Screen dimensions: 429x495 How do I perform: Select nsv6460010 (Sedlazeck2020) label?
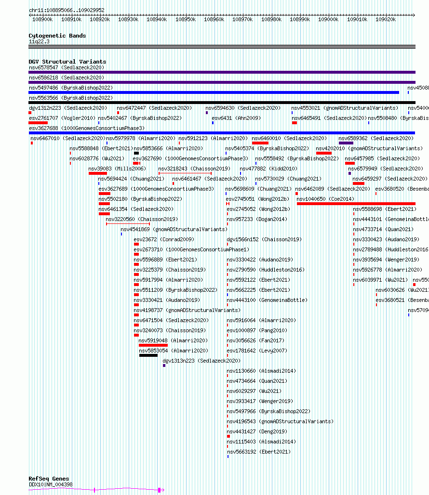tap(289, 138)
